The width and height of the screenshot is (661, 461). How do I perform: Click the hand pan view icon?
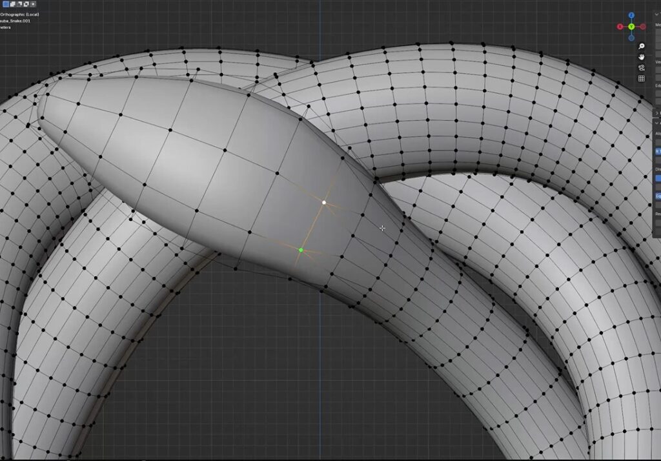tap(642, 57)
